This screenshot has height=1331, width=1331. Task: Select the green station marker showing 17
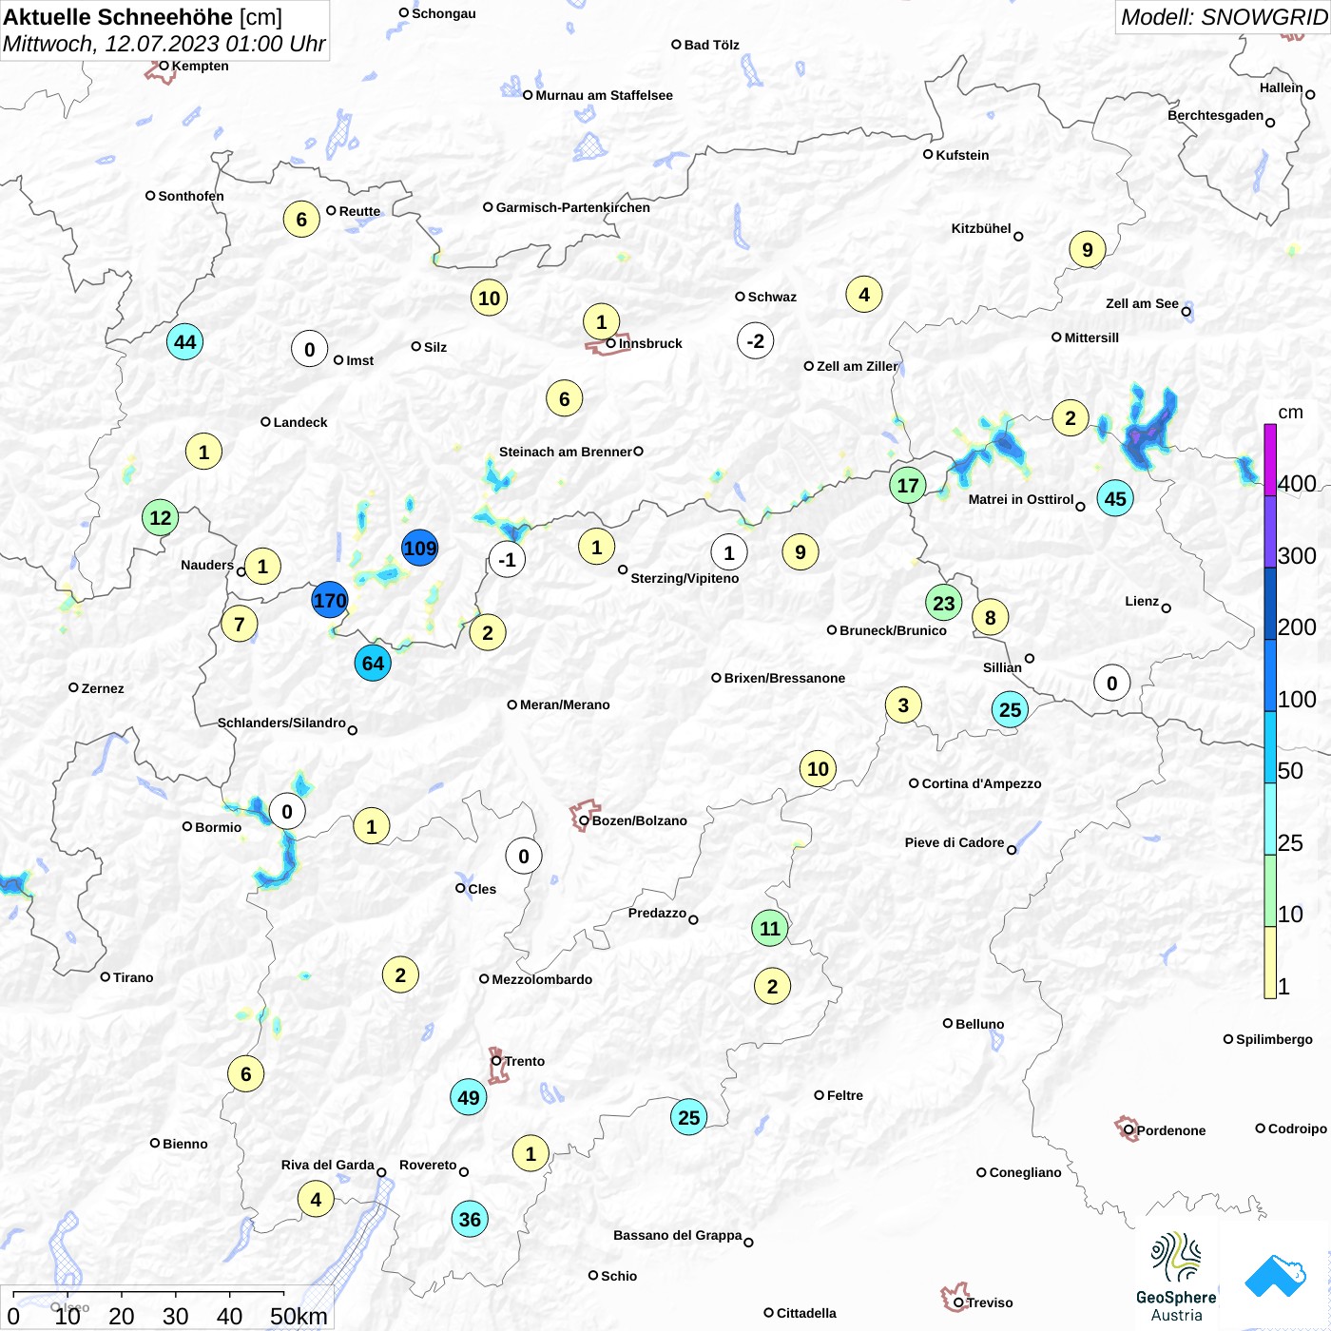pyautogui.click(x=908, y=486)
